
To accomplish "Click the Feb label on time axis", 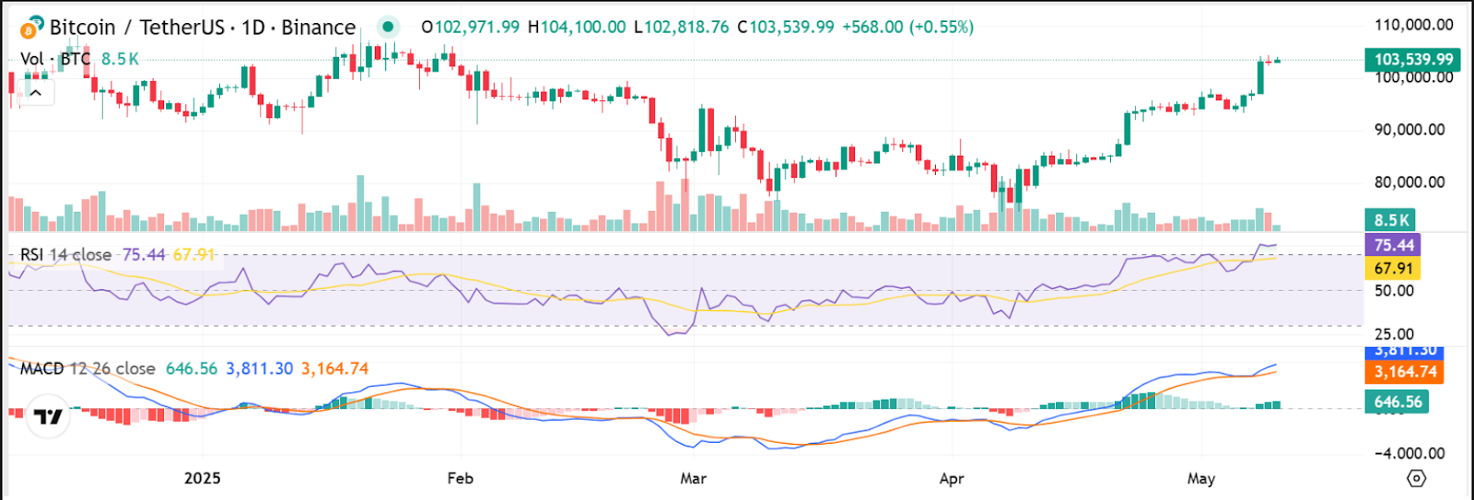I will (x=460, y=478).
